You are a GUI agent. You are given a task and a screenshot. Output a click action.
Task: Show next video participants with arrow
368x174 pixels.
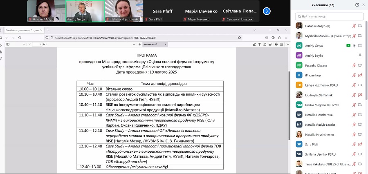coord(267,11)
